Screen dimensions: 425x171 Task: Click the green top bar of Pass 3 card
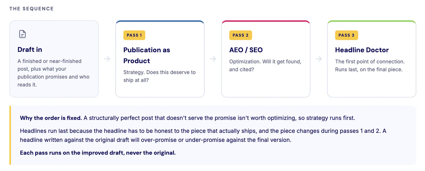[x=372, y=22]
